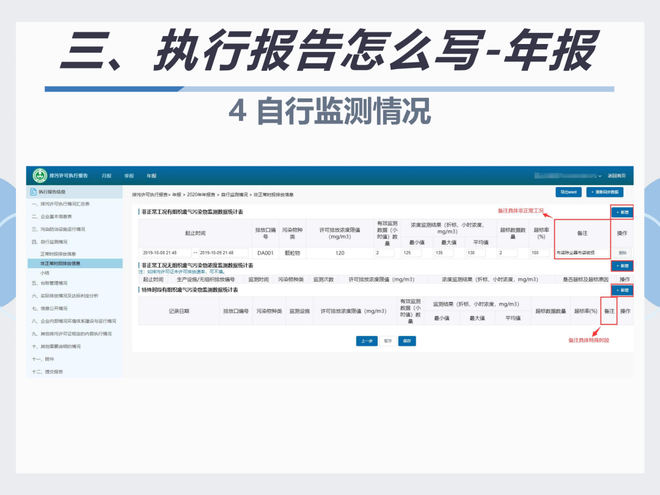Switch to the 月报 tab
660x495 pixels.
[x=106, y=176]
